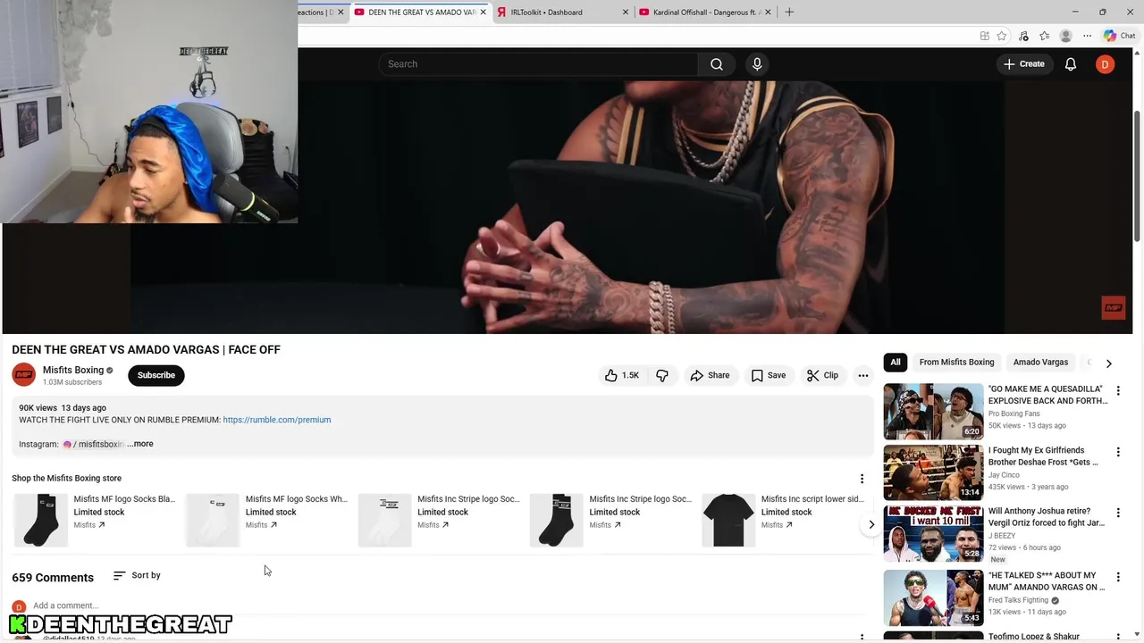The image size is (1144, 643).
Task: Open 'GO MAKE ME A QUESADILLA' video thumbnail
Action: click(933, 412)
